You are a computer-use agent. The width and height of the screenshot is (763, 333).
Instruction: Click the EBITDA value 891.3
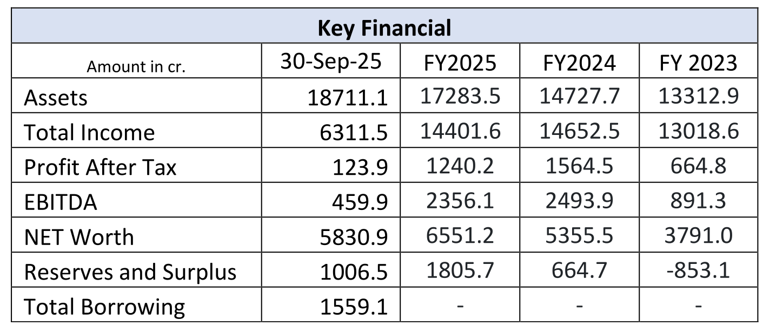[698, 201]
